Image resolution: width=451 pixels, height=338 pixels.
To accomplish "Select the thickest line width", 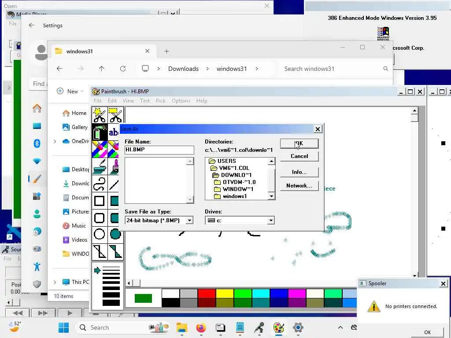I will (x=111, y=303).
